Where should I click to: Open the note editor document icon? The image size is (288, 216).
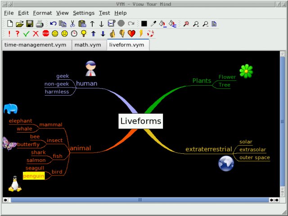(x=214, y=24)
